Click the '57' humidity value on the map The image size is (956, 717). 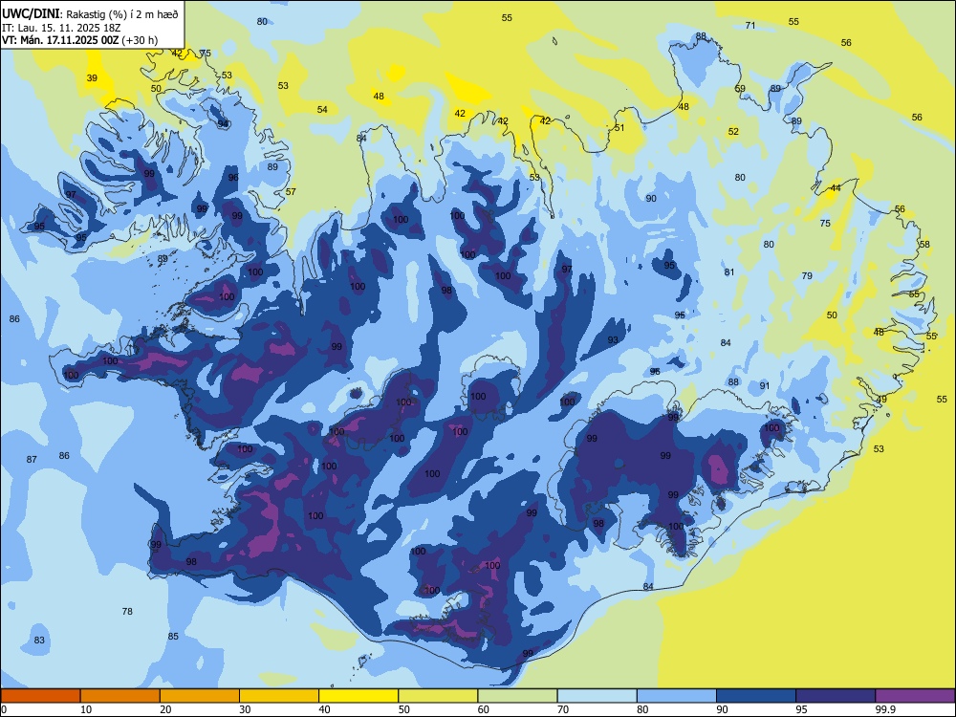click(291, 192)
